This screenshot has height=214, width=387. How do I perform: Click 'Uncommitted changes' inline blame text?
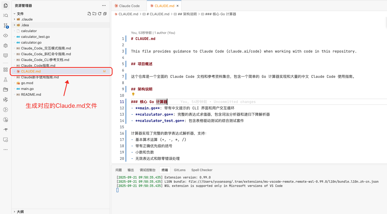(x=235, y=102)
